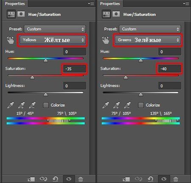Image resolution: width=191 pixels, height=183 pixels.
Task: Reset adjustment defaults in left panel
Action: (x=56, y=179)
